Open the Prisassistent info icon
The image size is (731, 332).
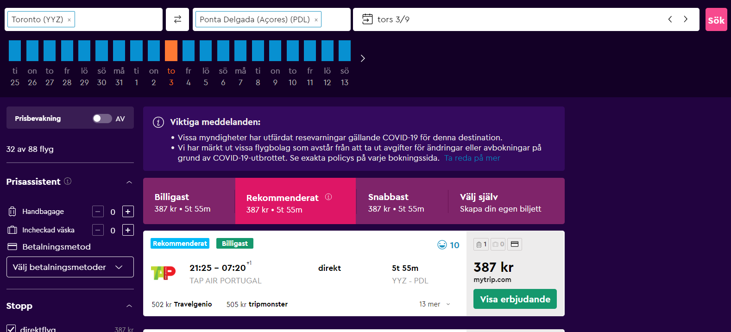tap(68, 181)
